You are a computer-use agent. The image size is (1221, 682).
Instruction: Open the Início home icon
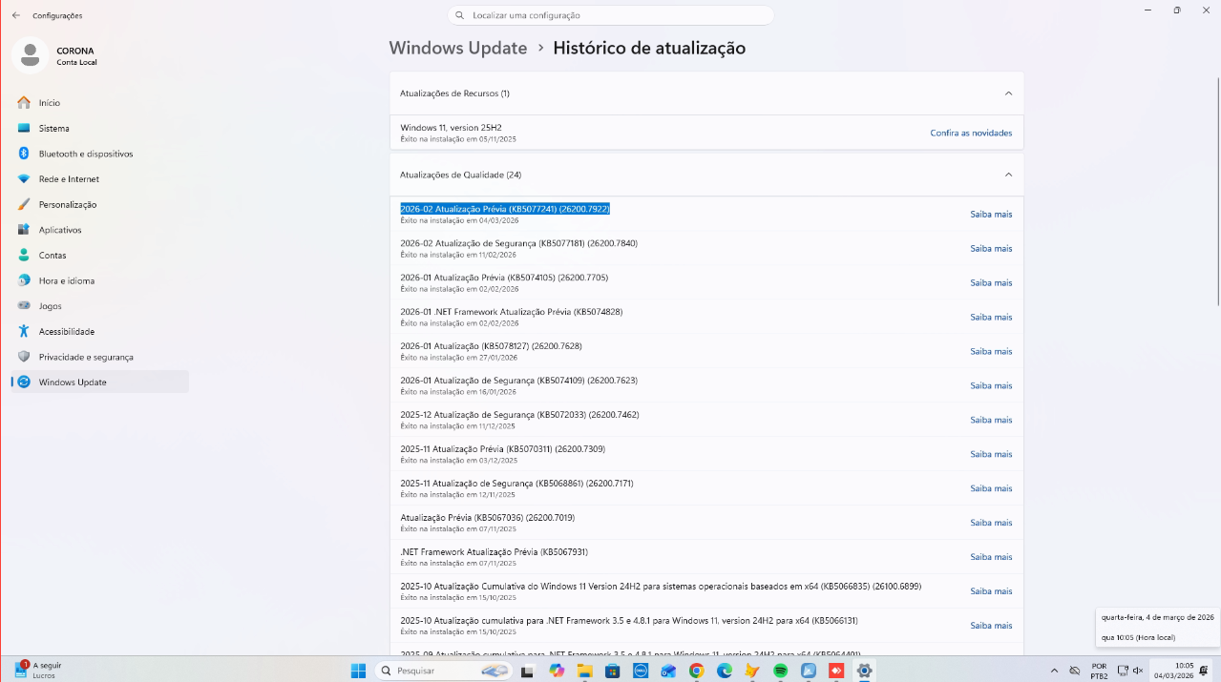(x=24, y=102)
